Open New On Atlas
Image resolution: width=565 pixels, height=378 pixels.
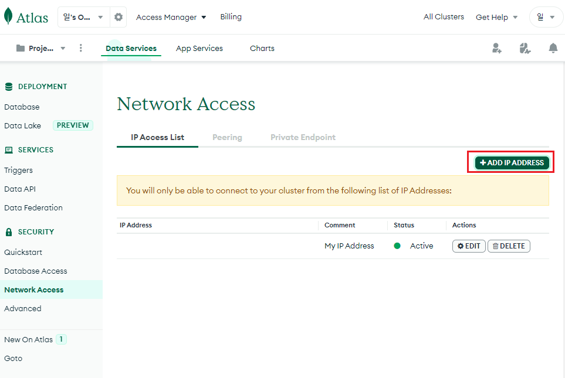pos(29,339)
